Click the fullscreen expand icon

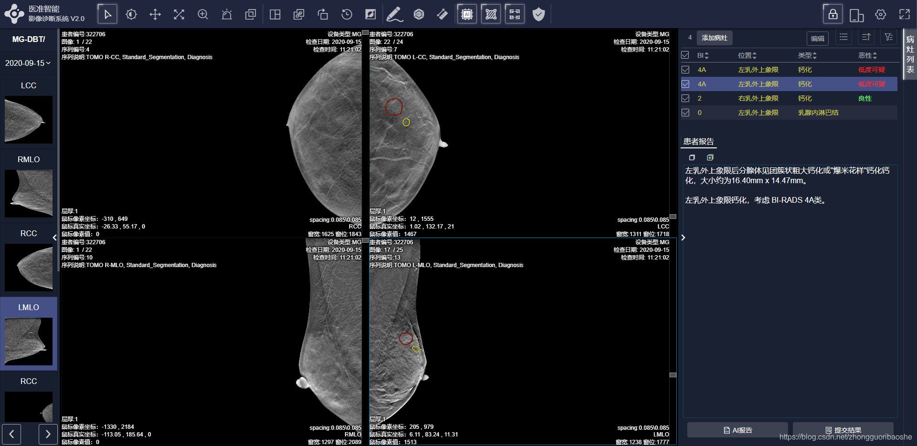(905, 14)
